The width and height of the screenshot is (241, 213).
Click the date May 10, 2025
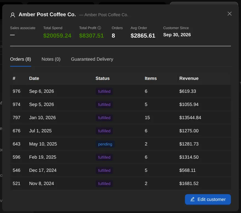(43, 144)
